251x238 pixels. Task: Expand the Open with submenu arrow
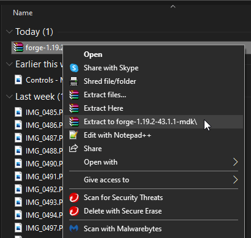pos(235,162)
